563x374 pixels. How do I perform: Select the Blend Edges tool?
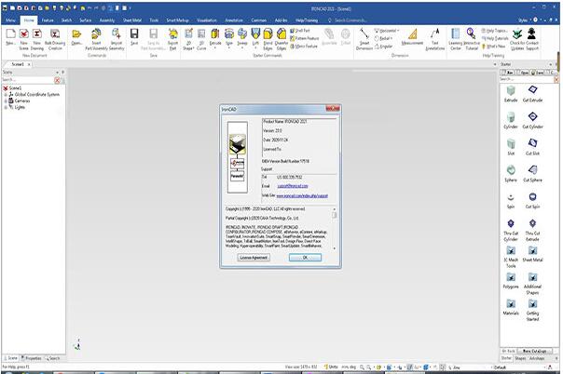[268, 34]
